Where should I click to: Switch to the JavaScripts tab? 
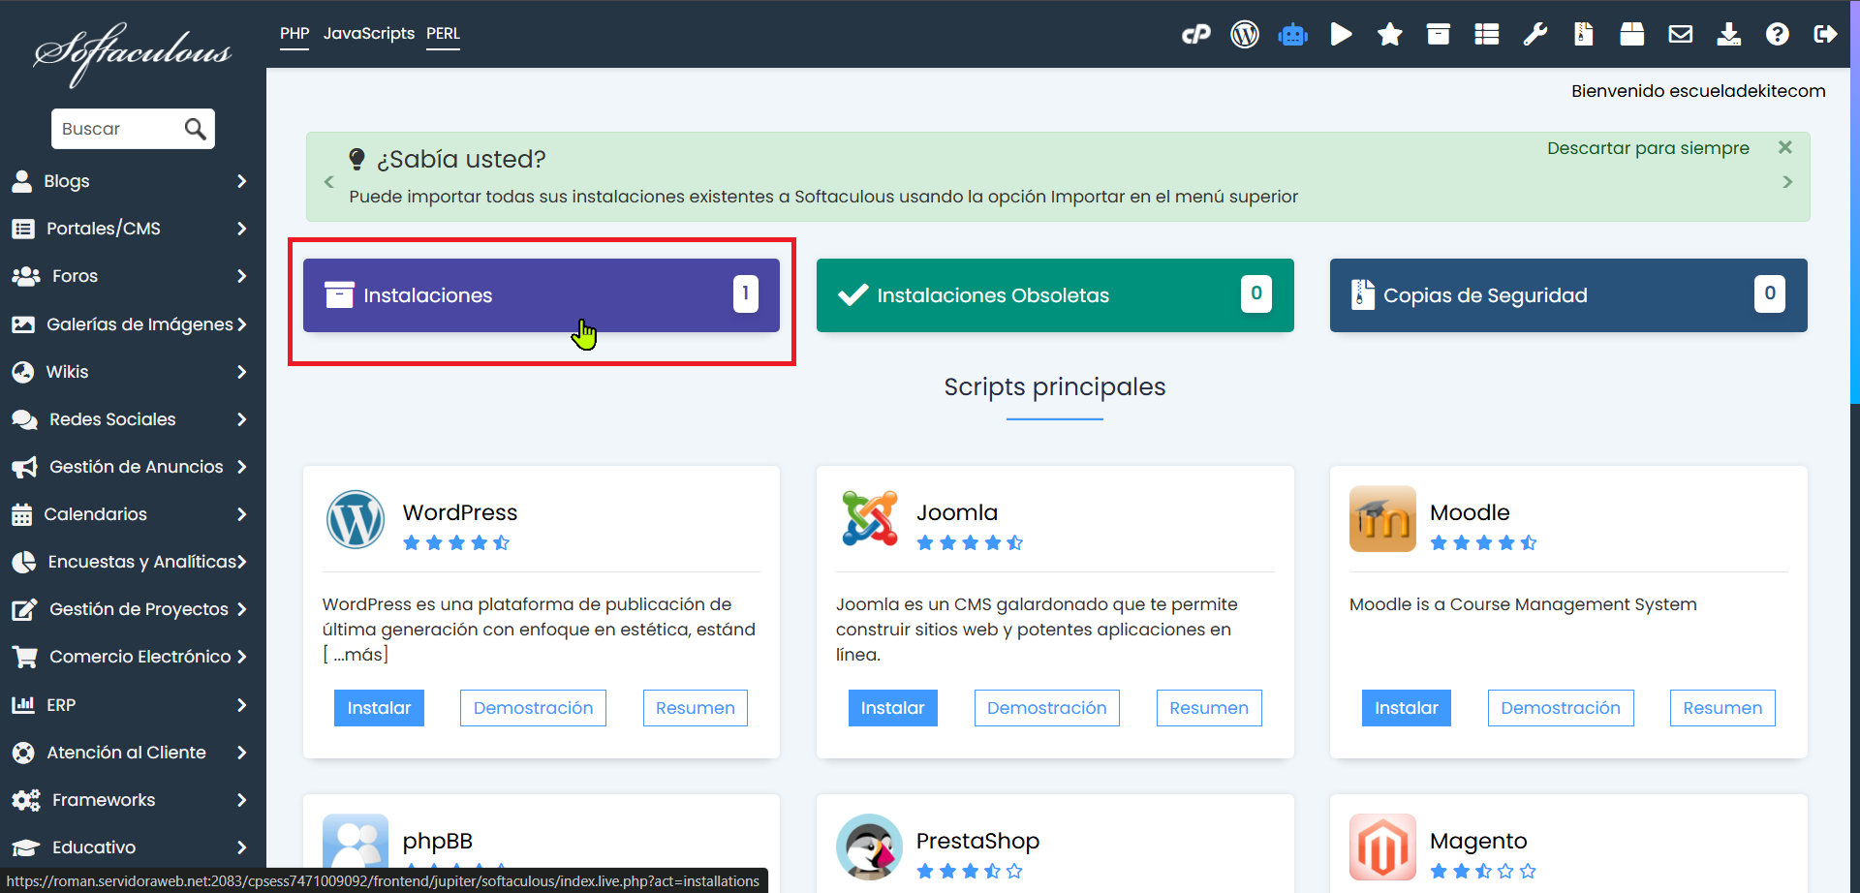368,34
